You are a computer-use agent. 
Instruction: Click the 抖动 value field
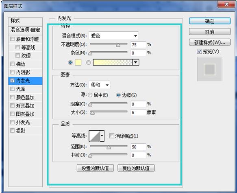click(138, 155)
